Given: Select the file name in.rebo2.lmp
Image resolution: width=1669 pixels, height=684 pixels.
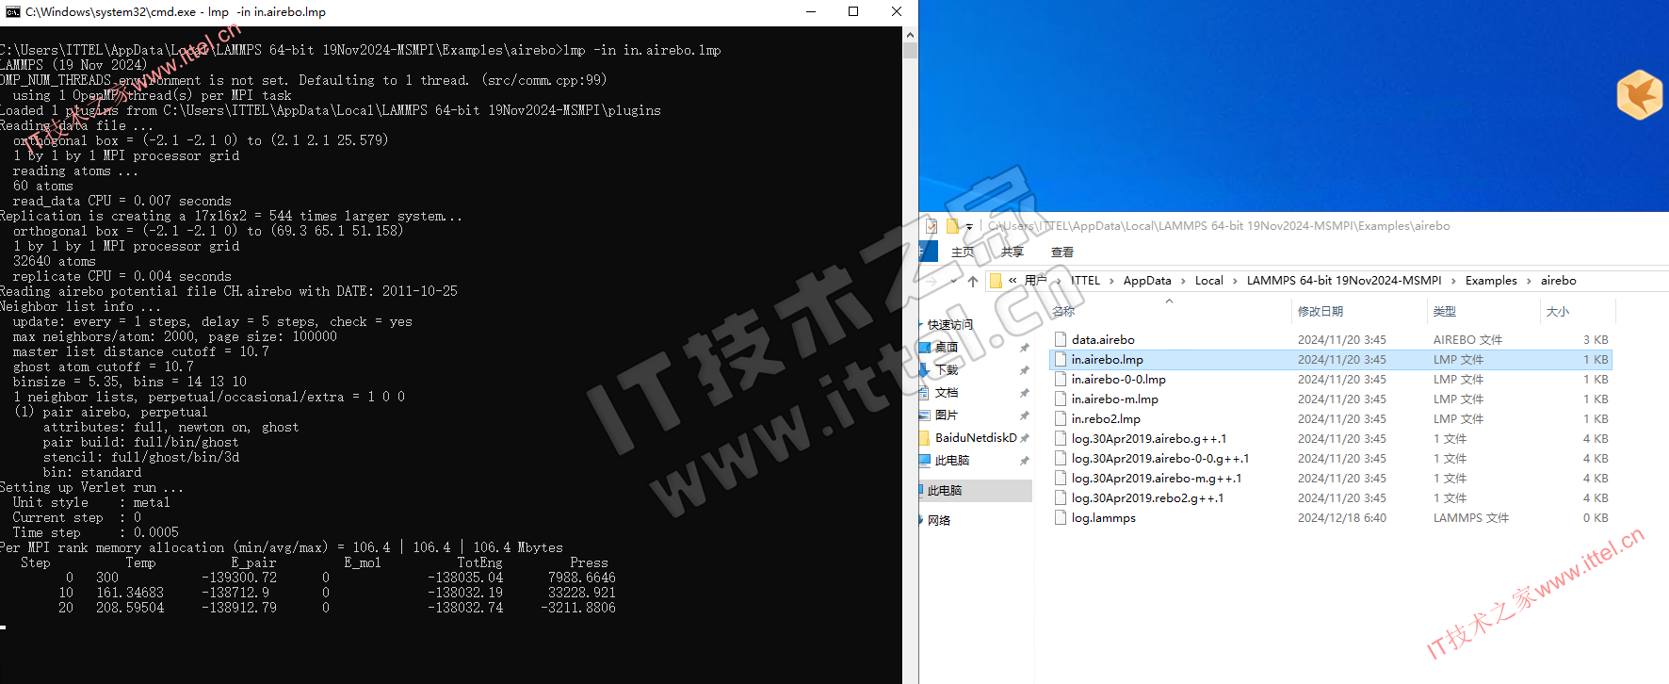Looking at the screenshot, I should [1106, 418].
